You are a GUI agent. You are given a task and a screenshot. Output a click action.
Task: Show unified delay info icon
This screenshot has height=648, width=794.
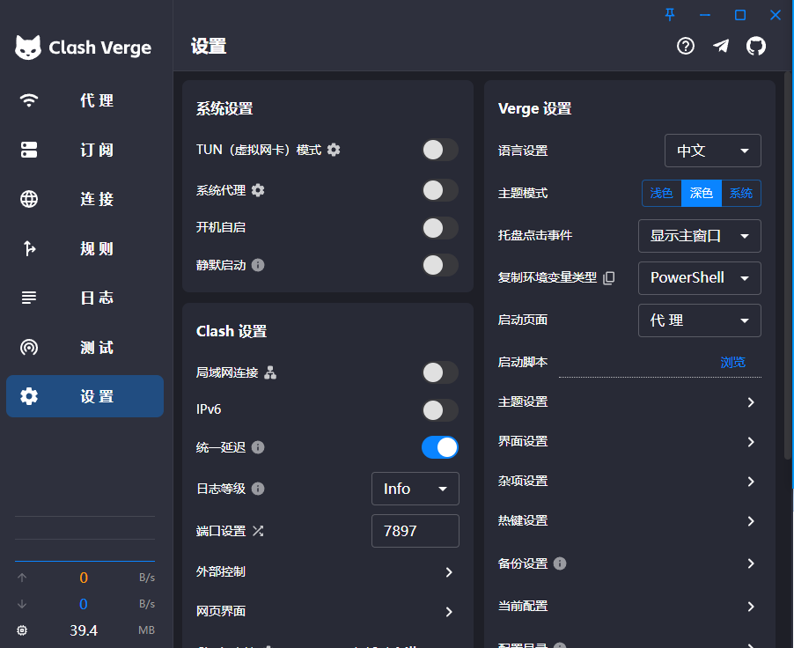[x=258, y=447]
